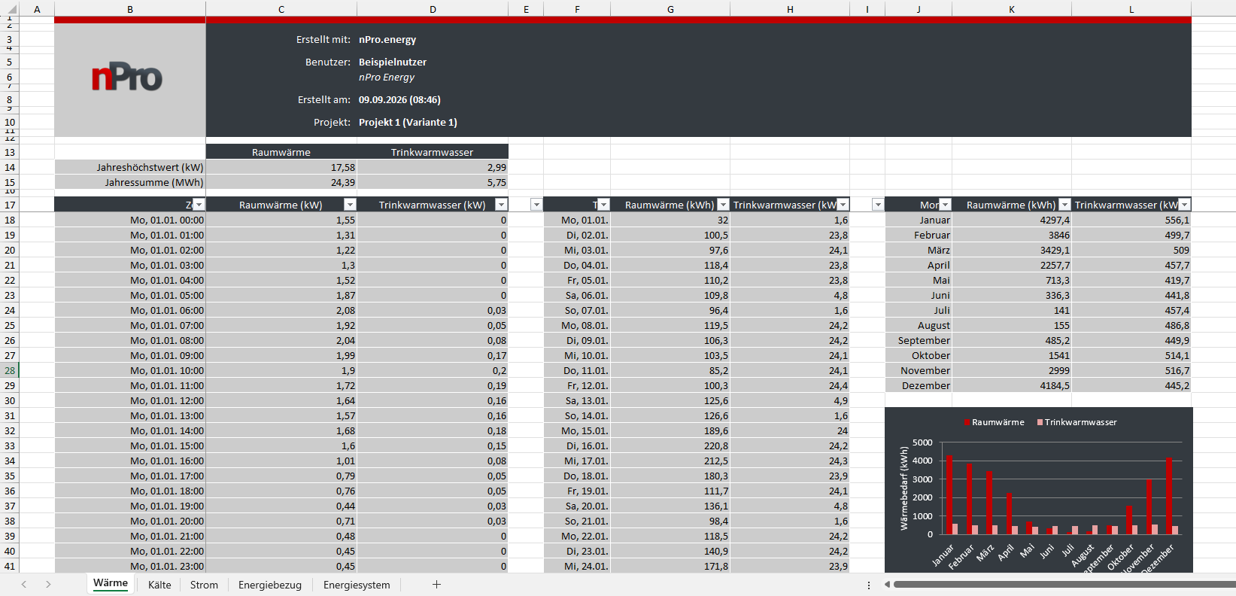Open the Raumwärme (kW) filter in column C
Screen dimensions: 1236x596
coord(350,205)
